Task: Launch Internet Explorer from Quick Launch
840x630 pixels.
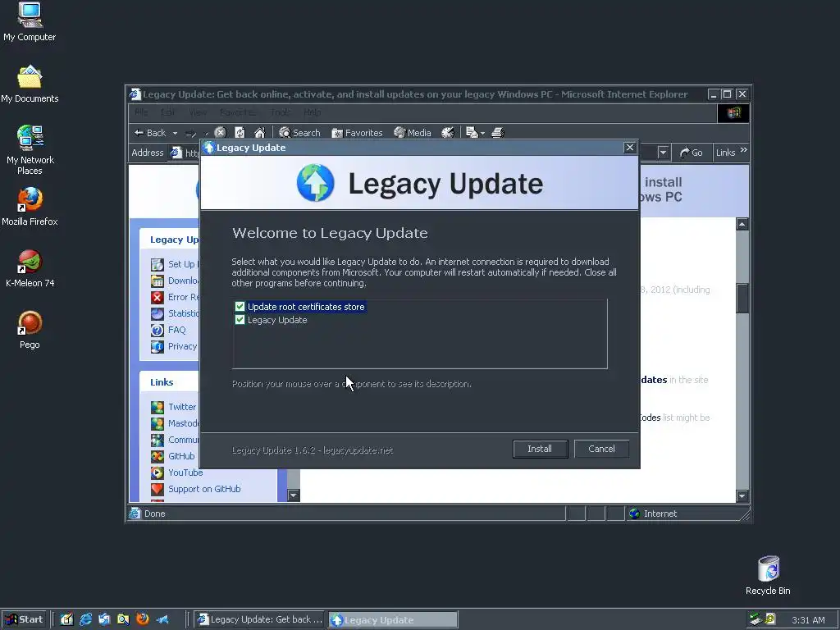Action: [x=85, y=620]
